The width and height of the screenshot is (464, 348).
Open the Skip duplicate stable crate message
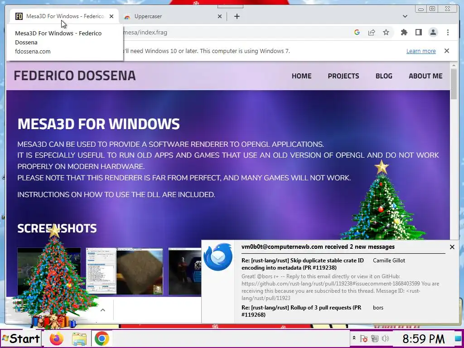pos(302,264)
